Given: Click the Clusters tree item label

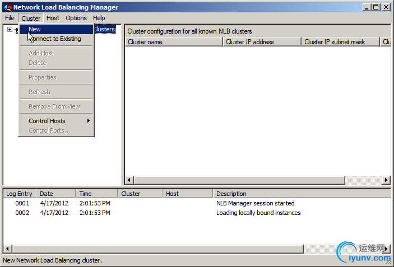Looking at the screenshot, I should click(105, 29).
